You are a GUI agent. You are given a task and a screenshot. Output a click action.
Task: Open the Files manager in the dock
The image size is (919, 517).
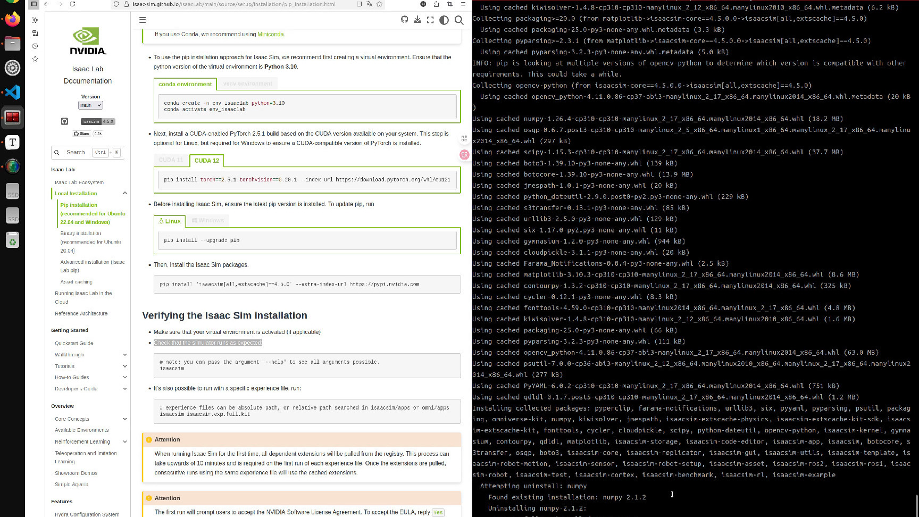12,44
